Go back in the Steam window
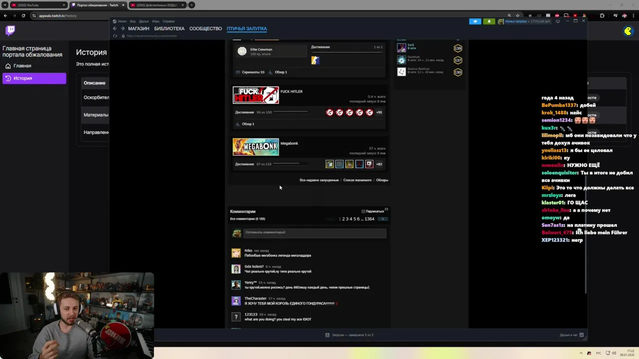 point(114,28)
